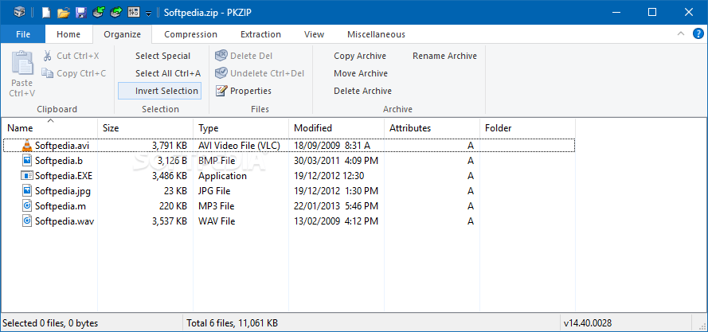The height and width of the screenshot is (332, 708).
Task: Click the extract files icon with outward green arrow
Action: pos(116,12)
